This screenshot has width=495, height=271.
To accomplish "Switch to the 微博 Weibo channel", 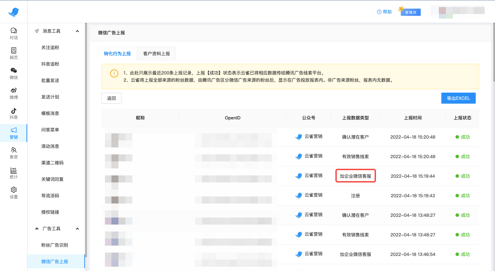I will click(x=13, y=94).
